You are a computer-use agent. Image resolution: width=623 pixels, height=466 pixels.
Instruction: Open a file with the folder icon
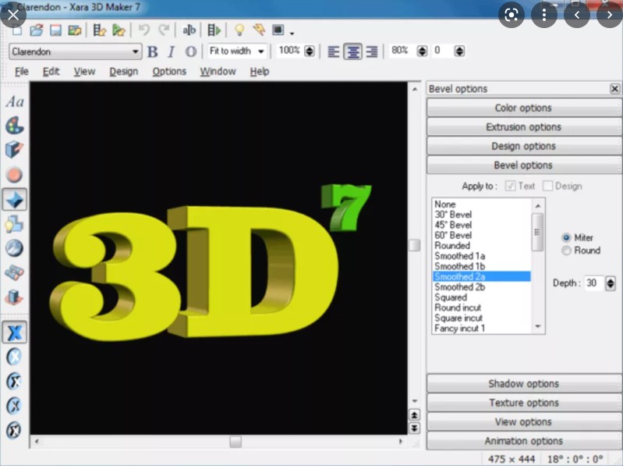click(36, 30)
